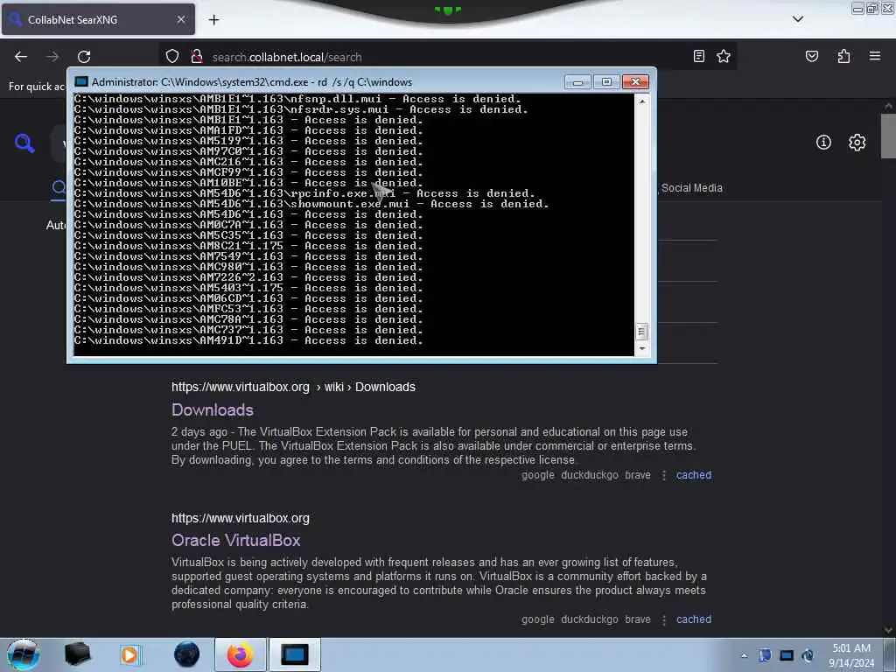Go back to the previous page in Firefox

(x=21, y=57)
